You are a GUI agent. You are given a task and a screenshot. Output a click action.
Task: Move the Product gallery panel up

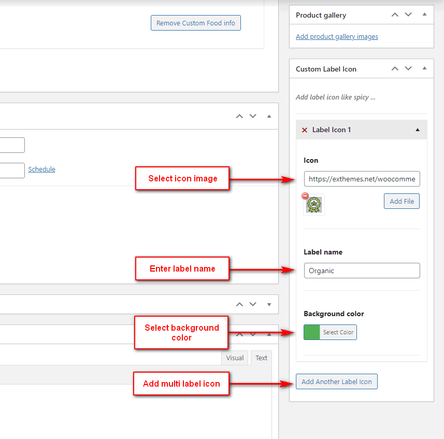coord(395,15)
